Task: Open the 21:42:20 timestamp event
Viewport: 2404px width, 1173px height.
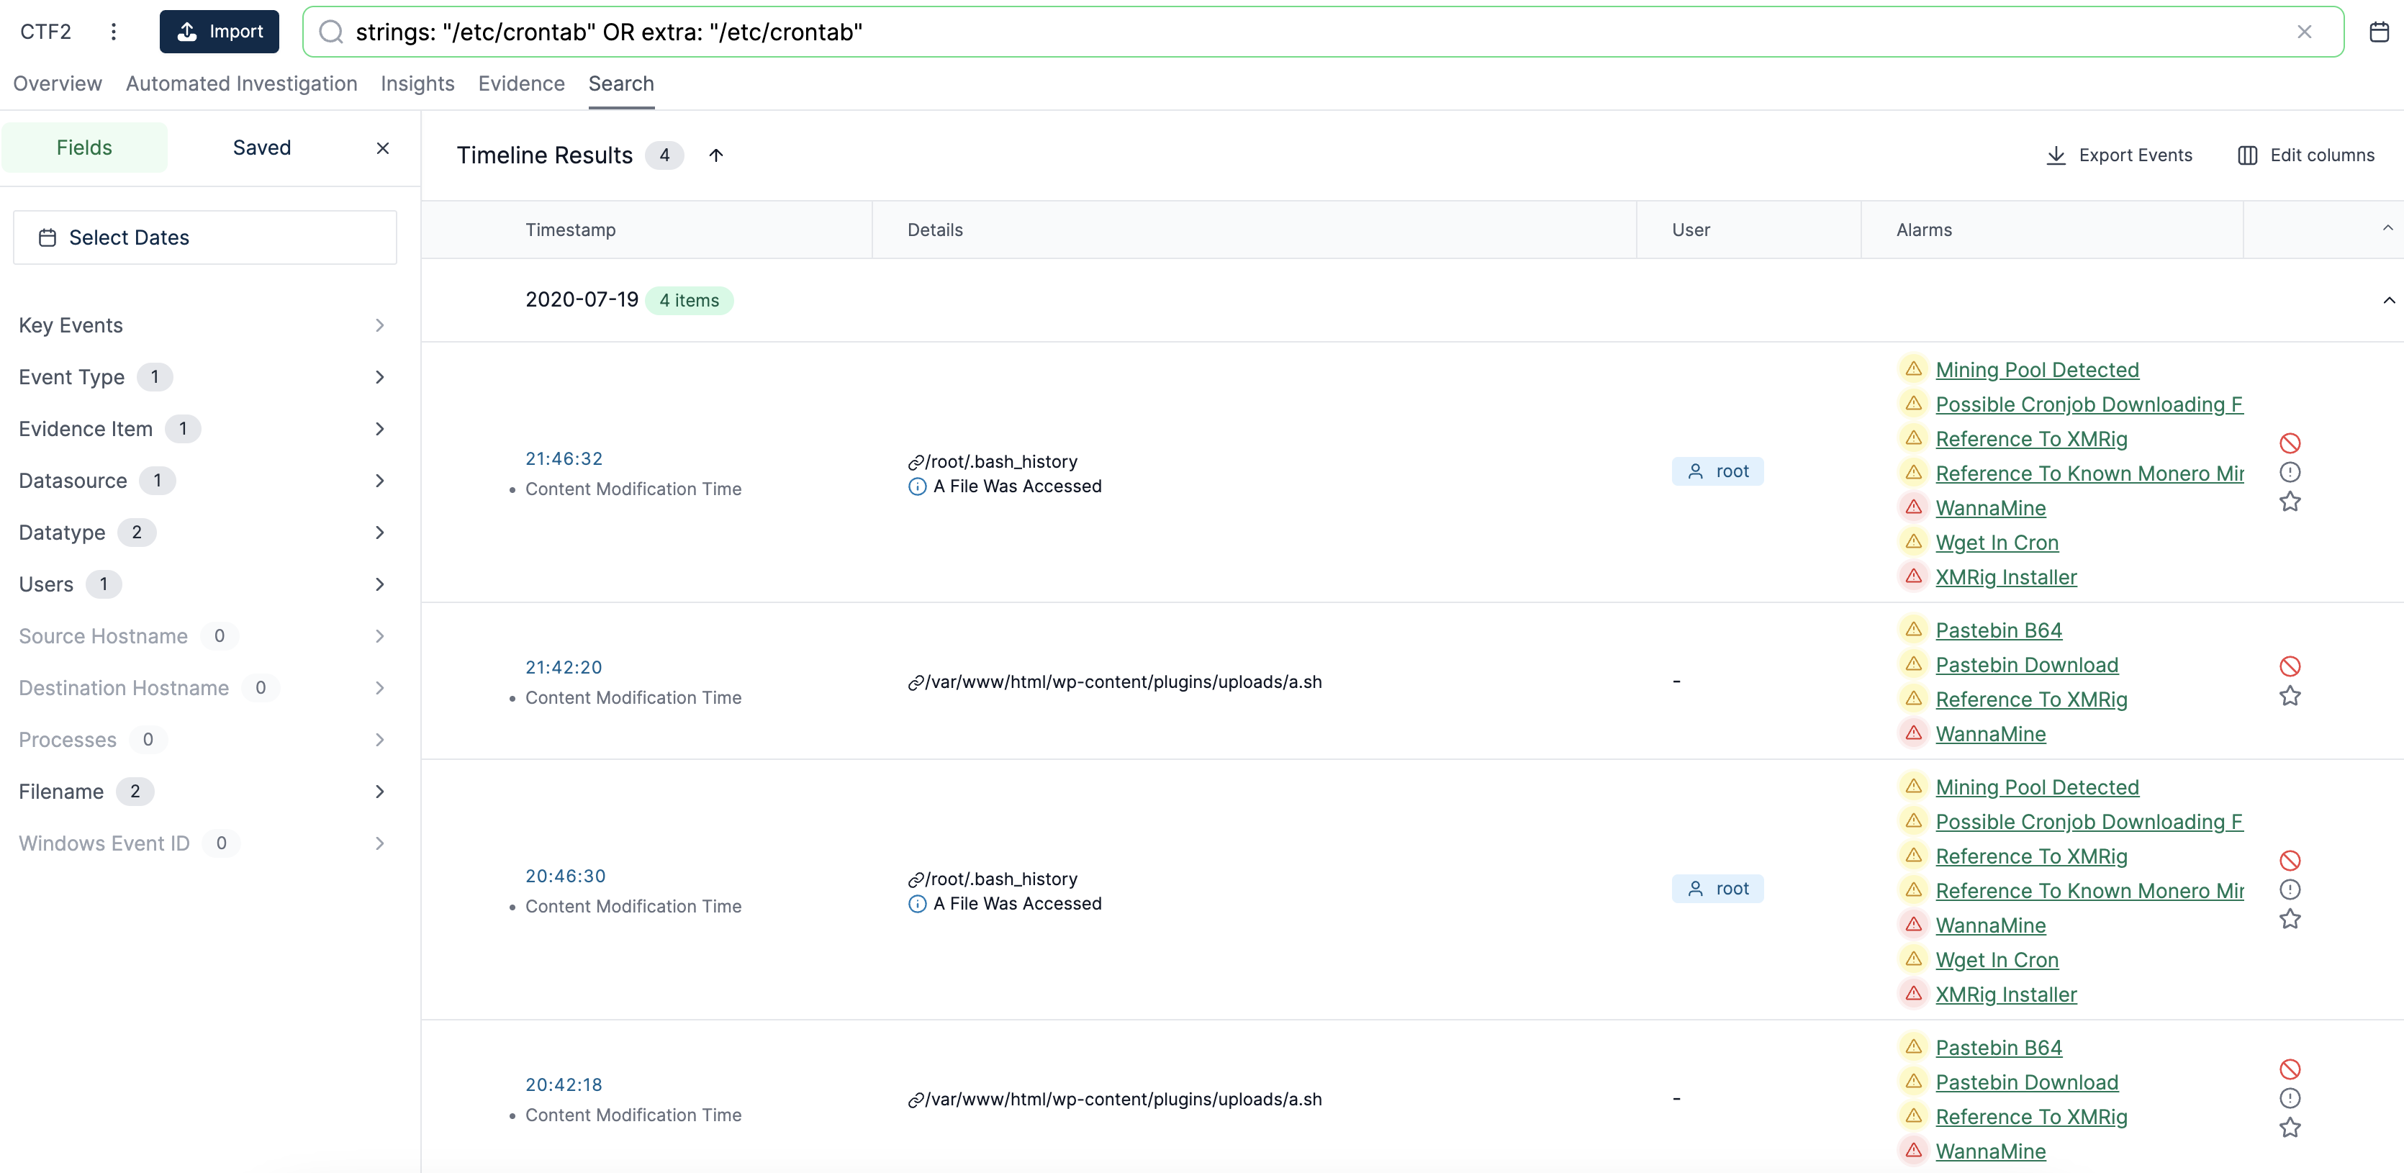Action: pos(564,668)
